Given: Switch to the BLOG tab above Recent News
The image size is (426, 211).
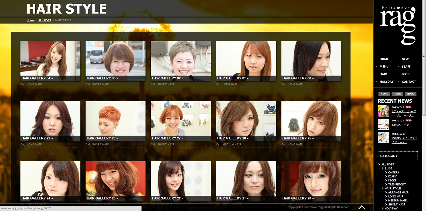Looking at the screenshot, I should (x=410, y=94).
